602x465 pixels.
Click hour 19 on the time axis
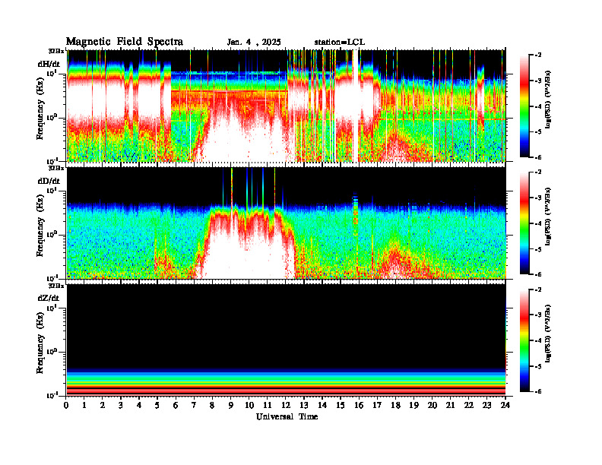[x=413, y=405]
